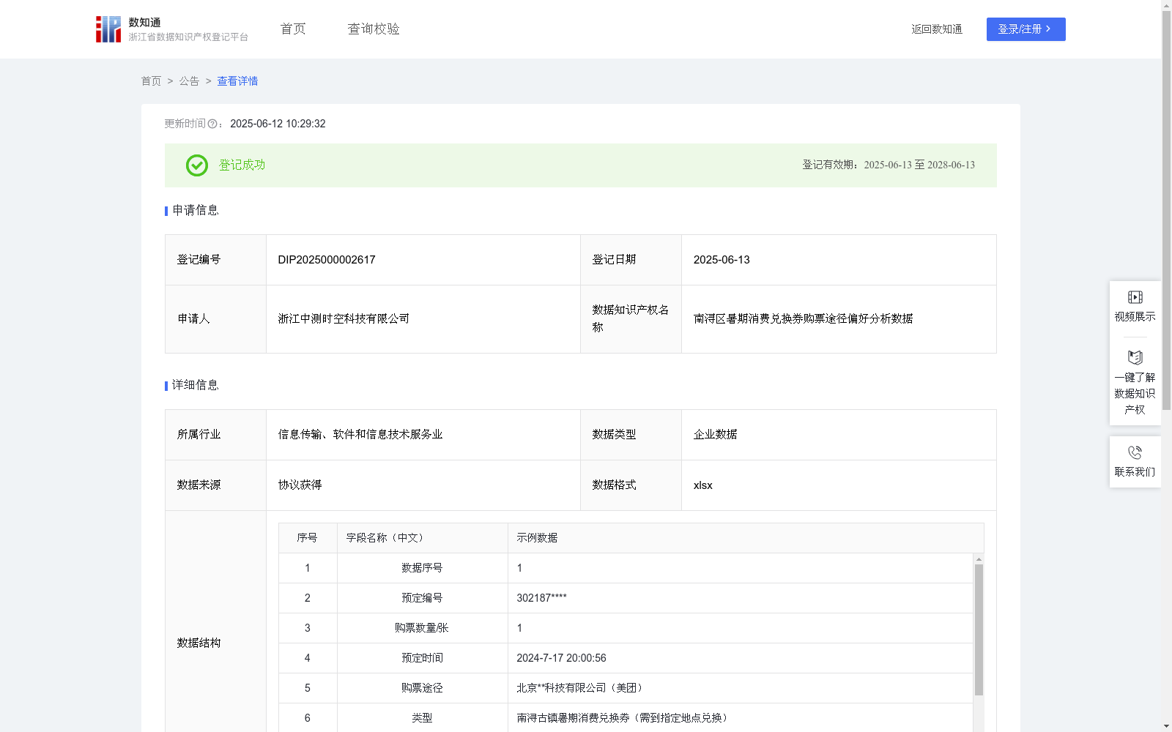This screenshot has height=732, width=1172.
Task: Click the green 登记成功 checkmark icon
Action: point(196,165)
